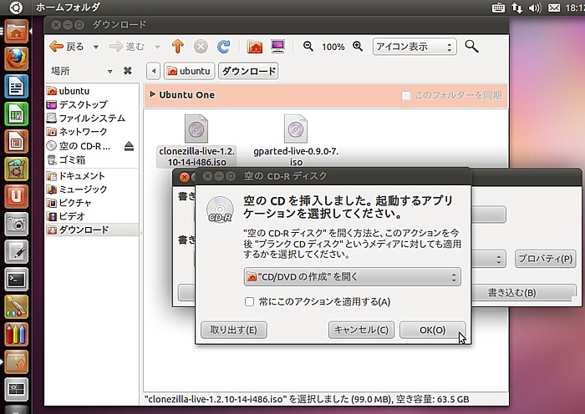The width and height of the screenshot is (585, 414).
Task: Toggle the このフォルダーを同期 checkbox
Action: point(405,95)
